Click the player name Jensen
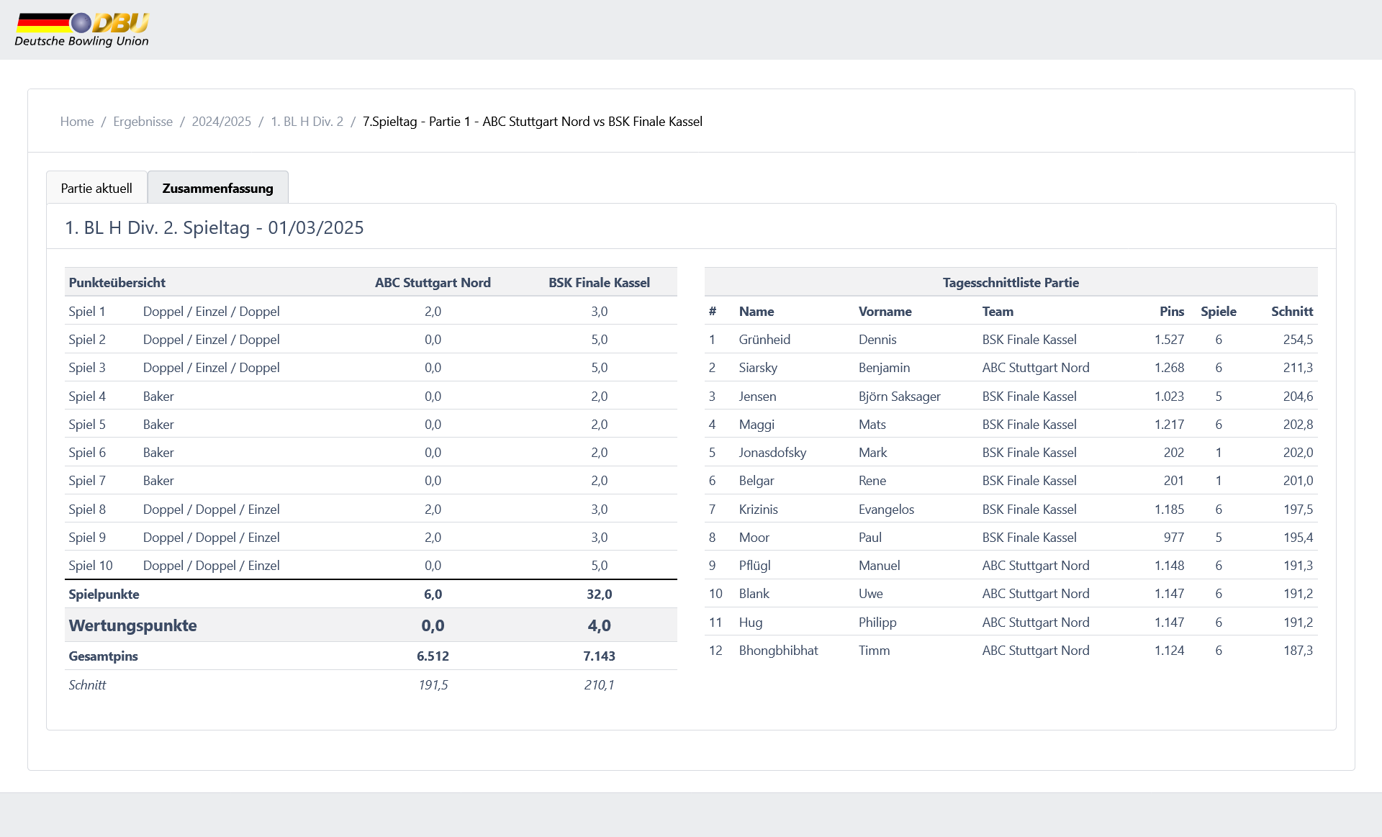This screenshot has width=1382, height=837. (757, 397)
